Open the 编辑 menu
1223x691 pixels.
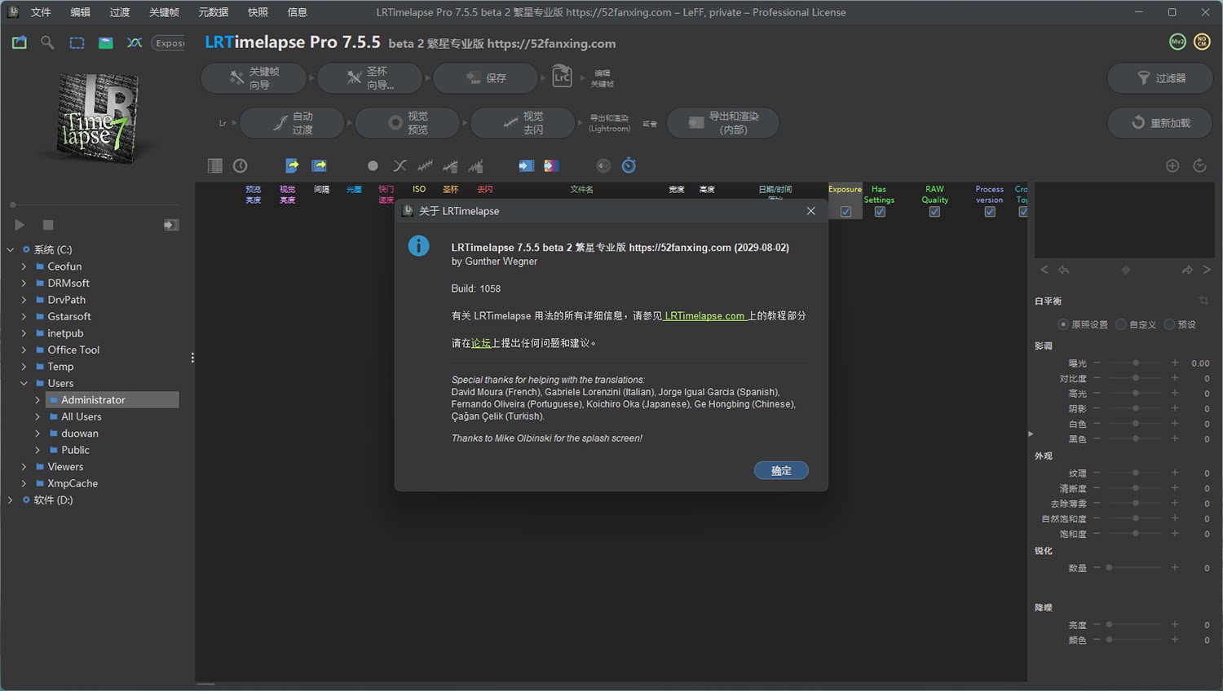[80, 12]
